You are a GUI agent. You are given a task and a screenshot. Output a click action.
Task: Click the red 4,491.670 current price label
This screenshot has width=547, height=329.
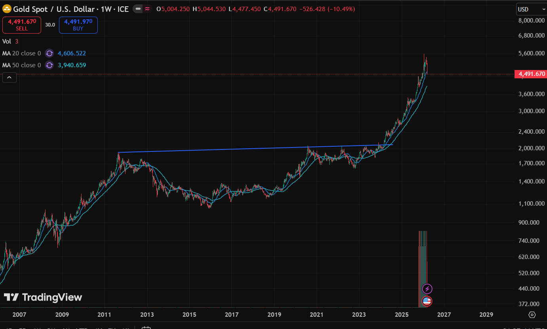pos(530,74)
